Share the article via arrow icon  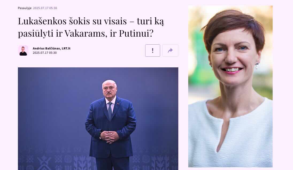170,51
